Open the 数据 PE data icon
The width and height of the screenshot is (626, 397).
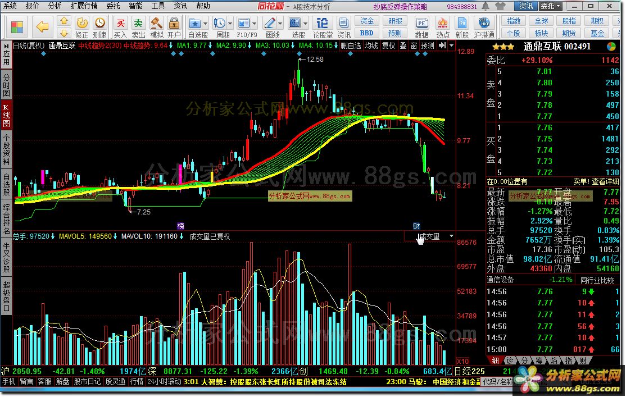coord(421,27)
